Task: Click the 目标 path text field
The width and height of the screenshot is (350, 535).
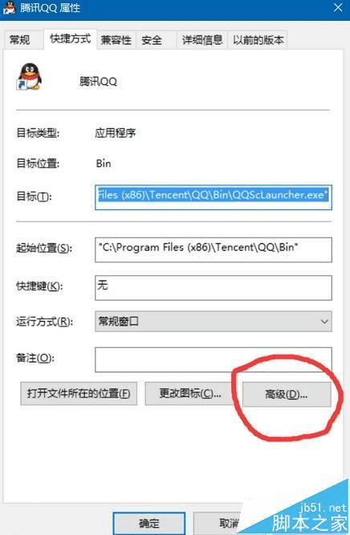Action: tap(214, 197)
